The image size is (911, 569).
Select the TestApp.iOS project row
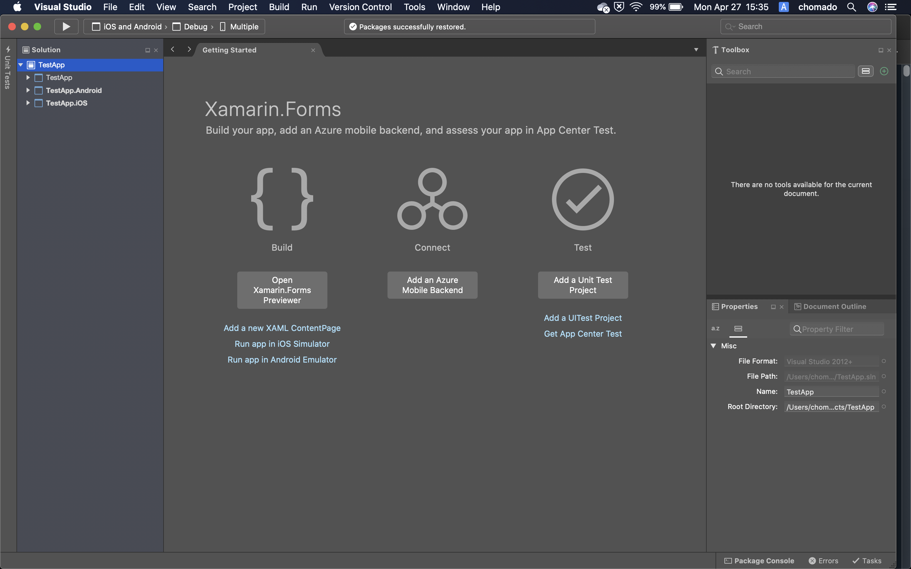[x=90, y=103]
